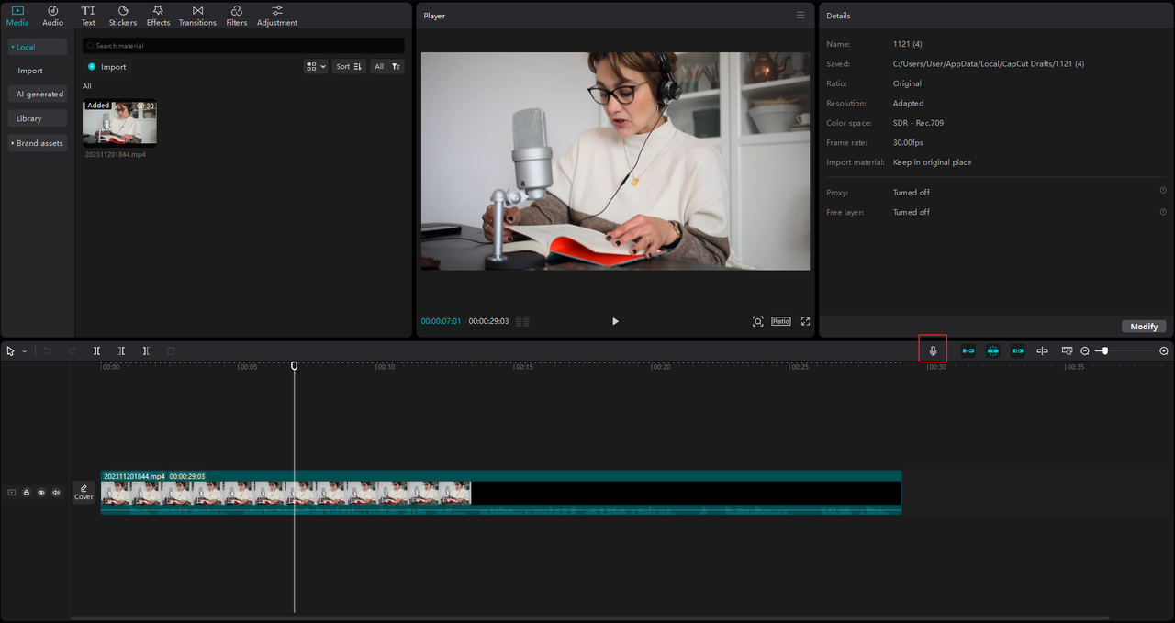Click the Proxy info icon
Screen dimensions: 1175x623
1163,192
